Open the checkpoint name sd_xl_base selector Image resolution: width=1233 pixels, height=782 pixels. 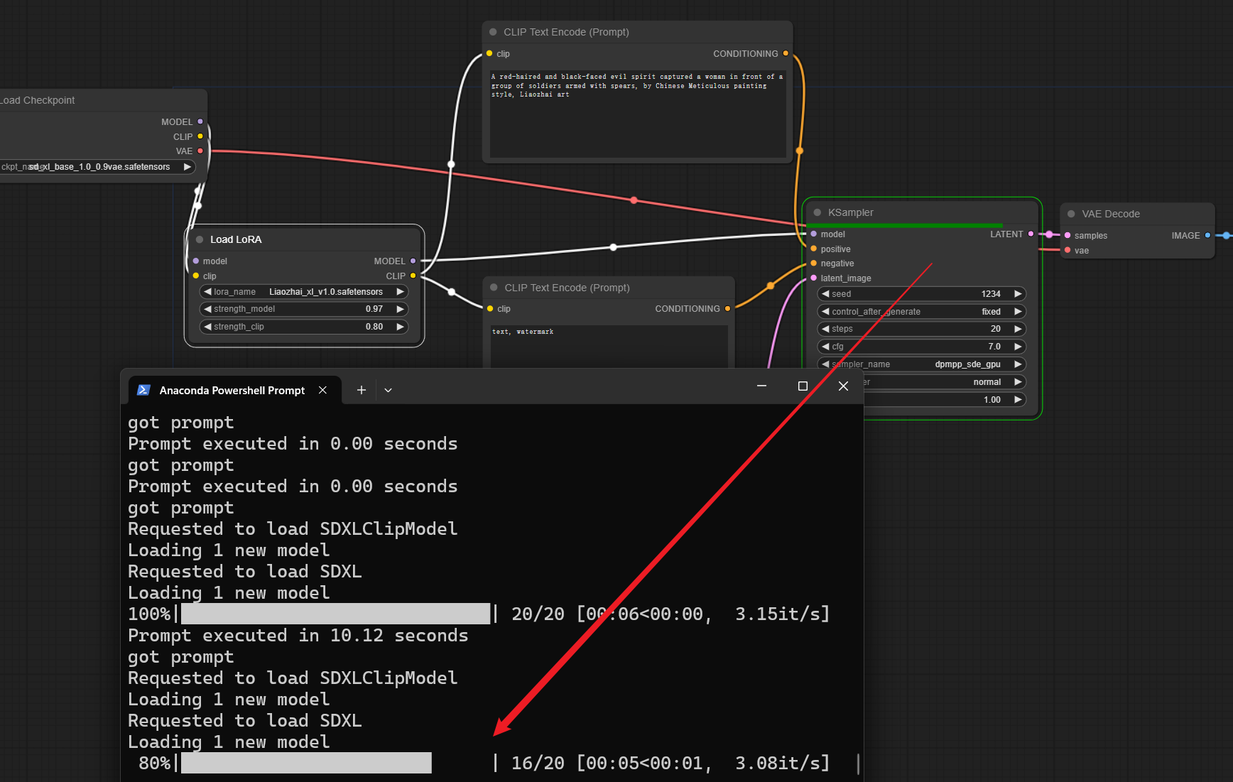coord(98,167)
